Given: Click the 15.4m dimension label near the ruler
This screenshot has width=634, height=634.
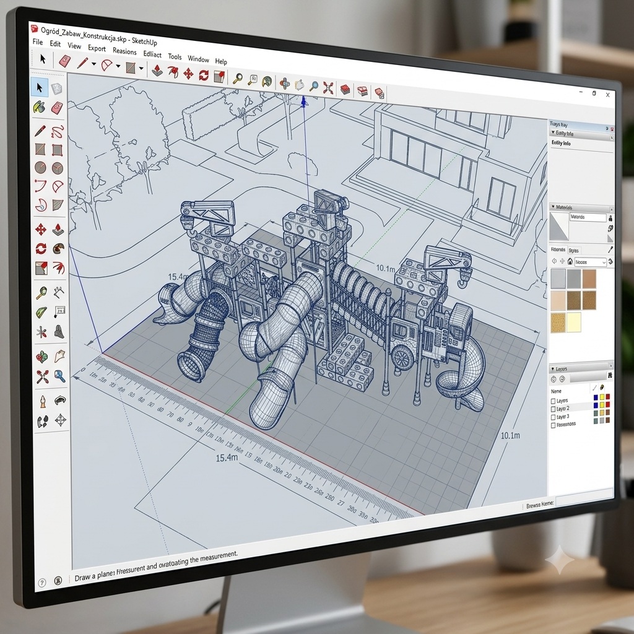Looking at the screenshot, I should coord(227,458).
